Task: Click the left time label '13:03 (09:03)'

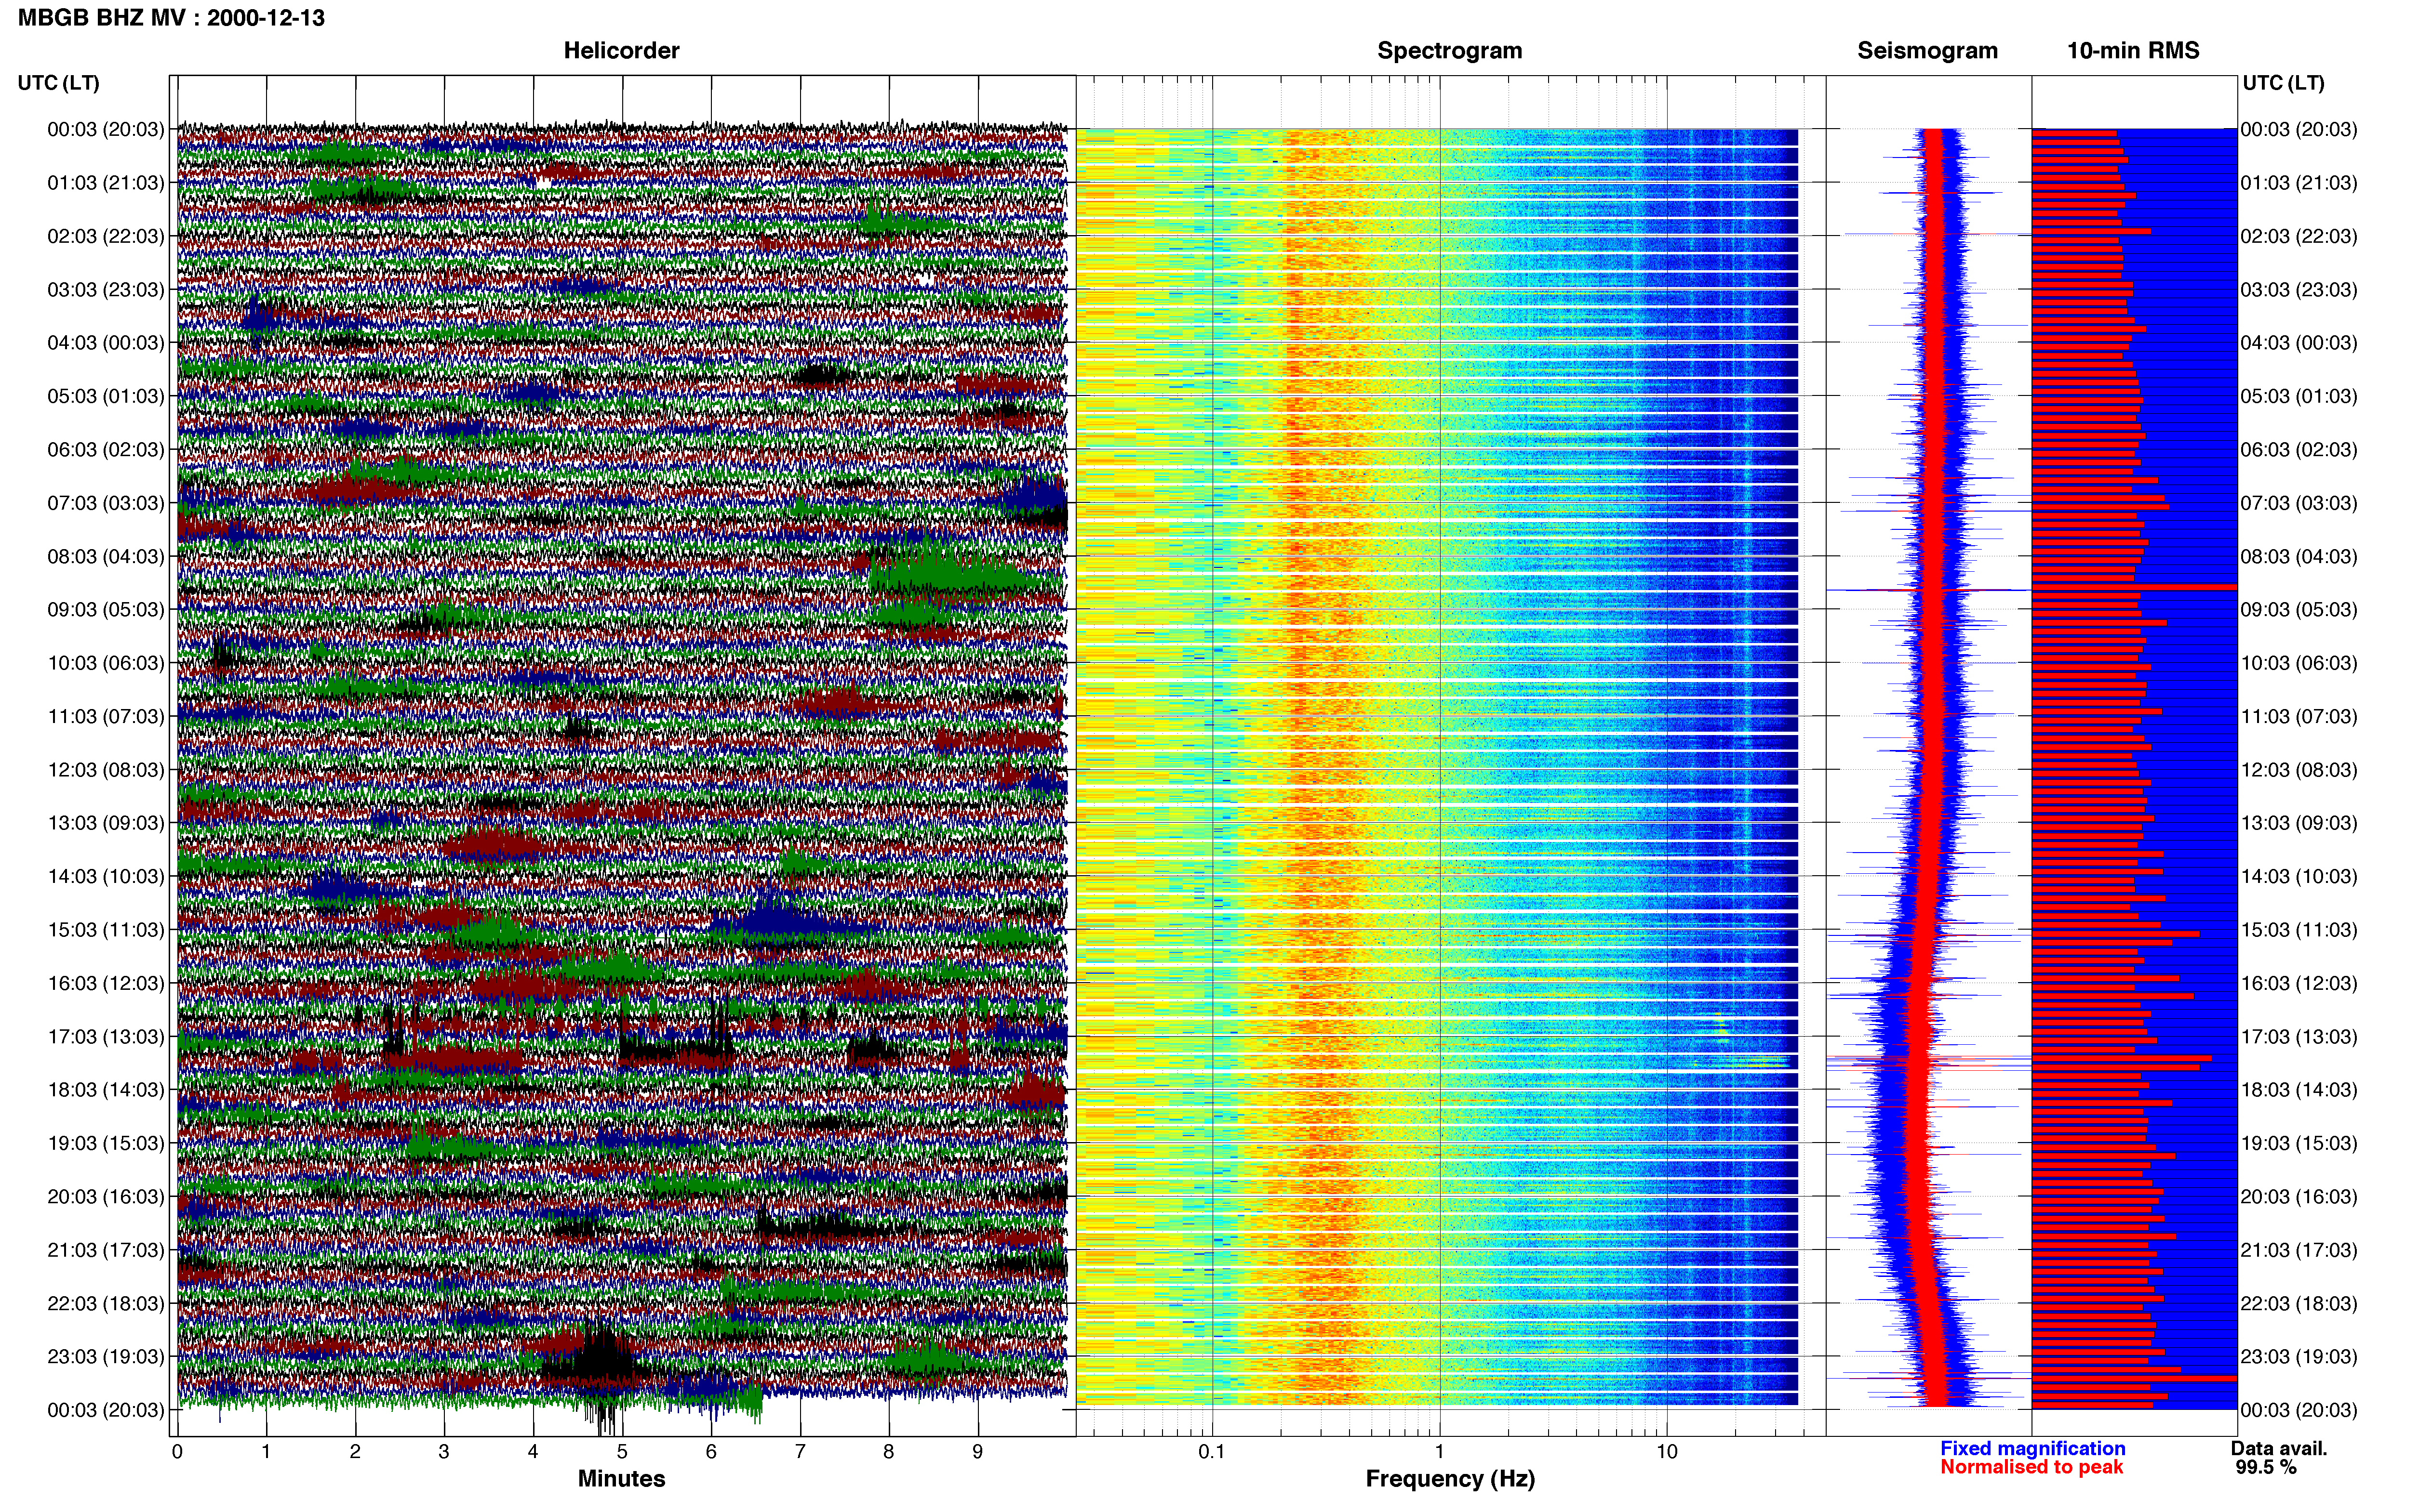Action: click(106, 823)
